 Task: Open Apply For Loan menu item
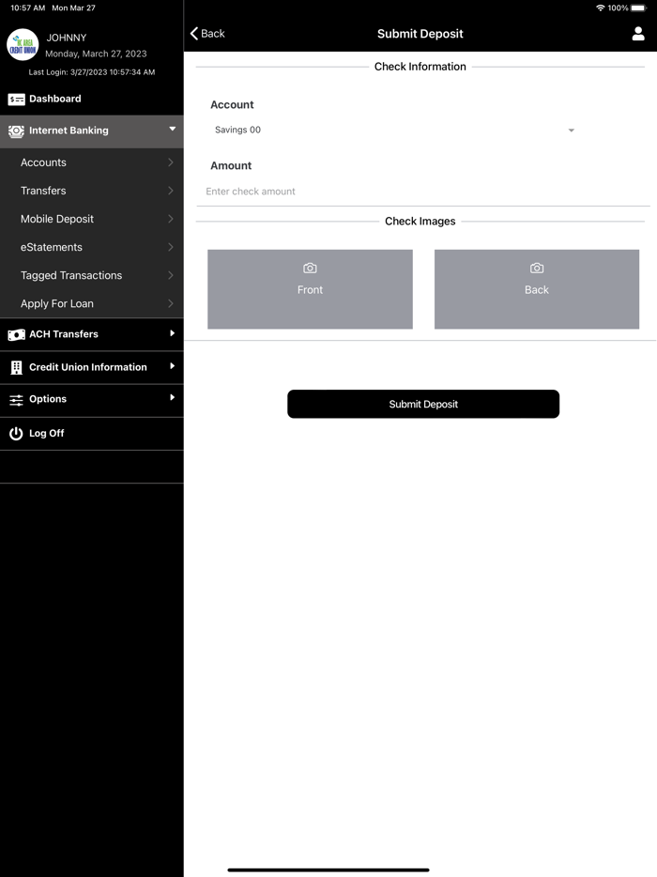coord(92,303)
